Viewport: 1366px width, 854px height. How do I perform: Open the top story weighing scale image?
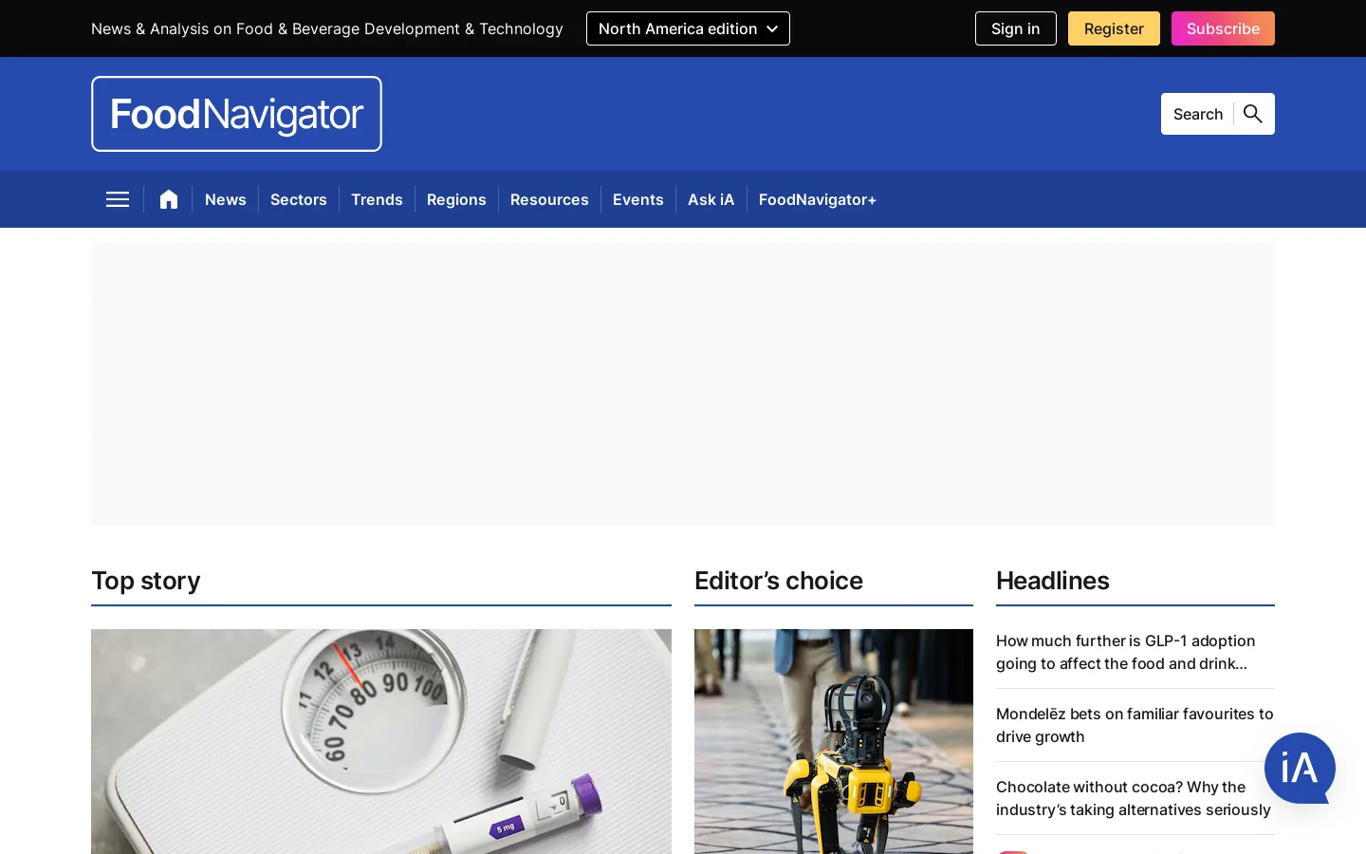click(x=381, y=741)
